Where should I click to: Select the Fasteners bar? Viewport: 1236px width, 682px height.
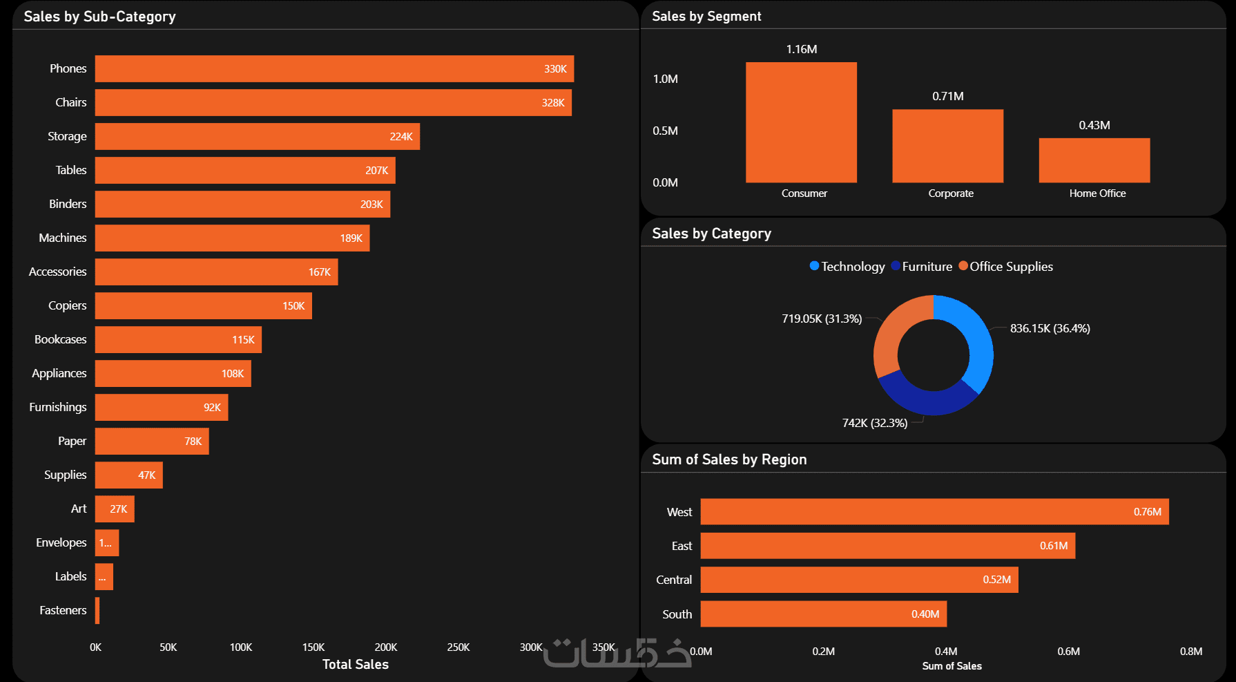[97, 610]
